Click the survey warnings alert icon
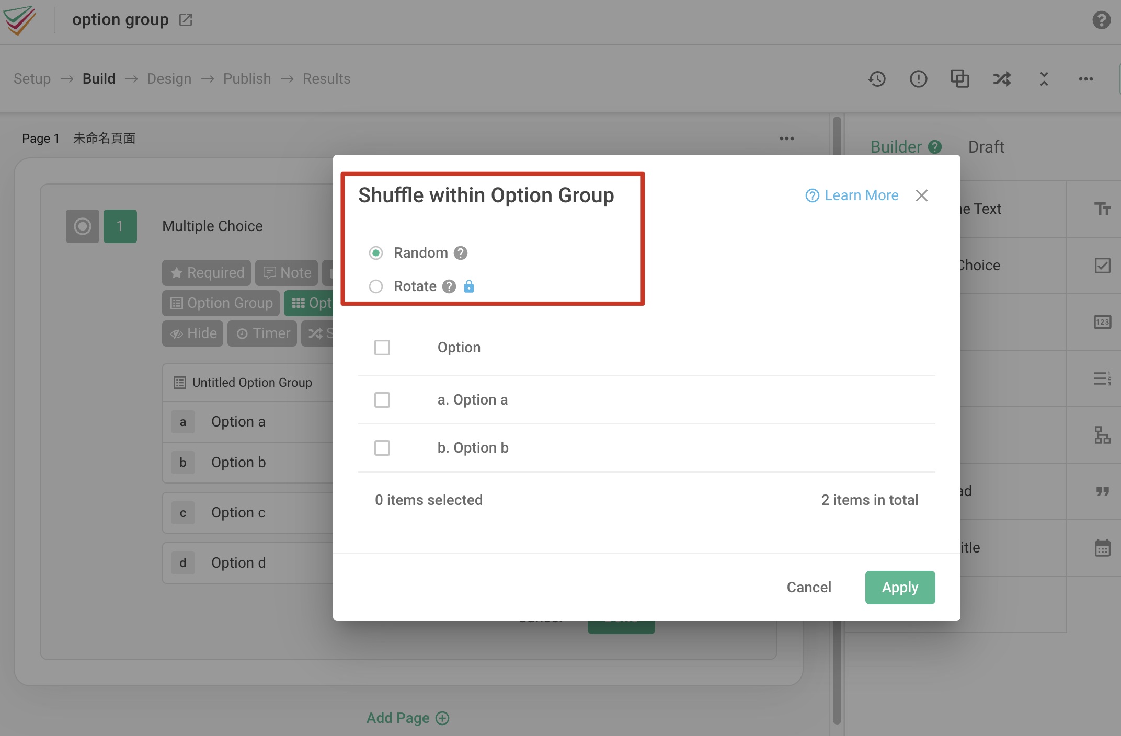 click(919, 79)
